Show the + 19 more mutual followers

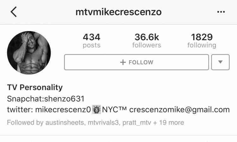pos(168,123)
